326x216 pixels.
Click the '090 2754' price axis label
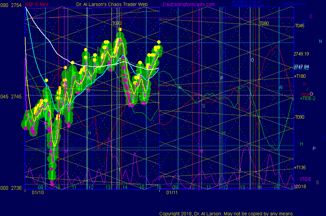[11, 5]
